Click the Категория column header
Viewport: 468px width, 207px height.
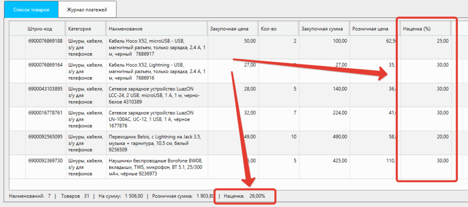click(x=80, y=29)
